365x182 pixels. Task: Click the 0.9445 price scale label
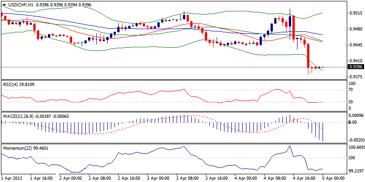click(x=355, y=45)
